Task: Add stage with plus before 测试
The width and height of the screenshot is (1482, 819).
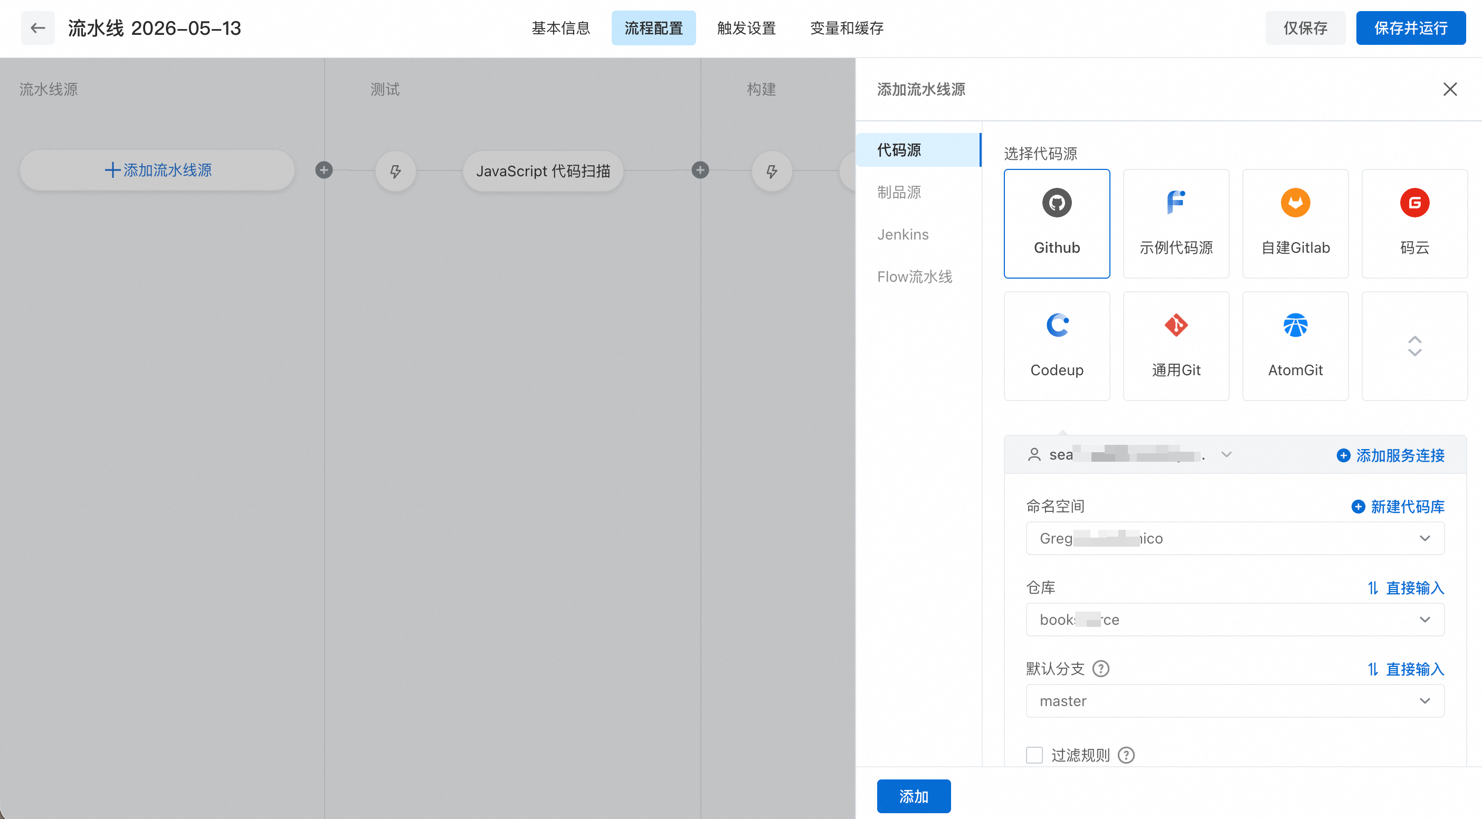Action: [x=324, y=170]
